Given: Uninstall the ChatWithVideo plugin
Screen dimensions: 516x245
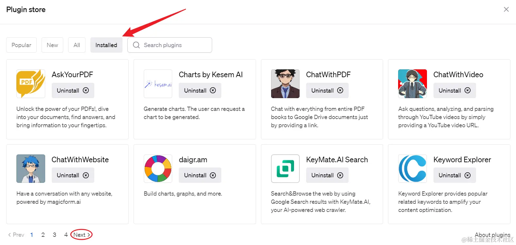Looking at the screenshot, I should (x=454, y=90).
